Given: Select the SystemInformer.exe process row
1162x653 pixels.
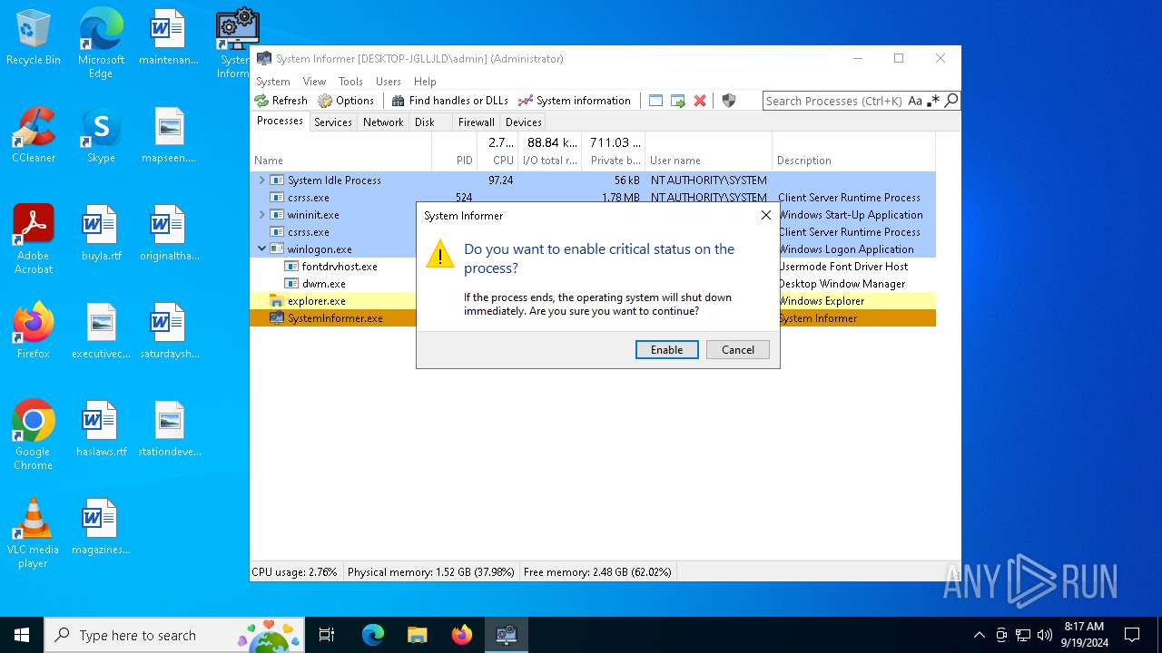Looking at the screenshot, I should [x=335, y=318].
